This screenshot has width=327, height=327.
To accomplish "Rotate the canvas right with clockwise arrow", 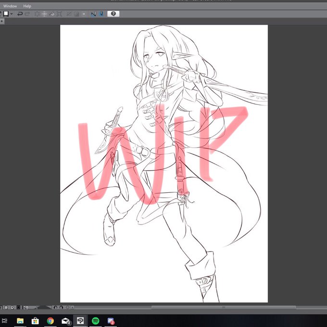I will [62, 307].
